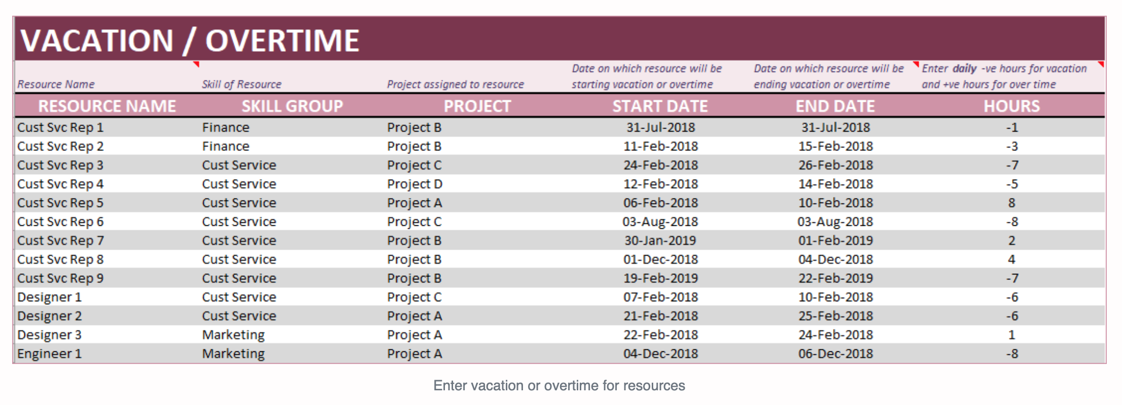Click the red comment indicator beside the end date description
The image size is (1122, 405).
pyautogui.click(x=916, y=64)
